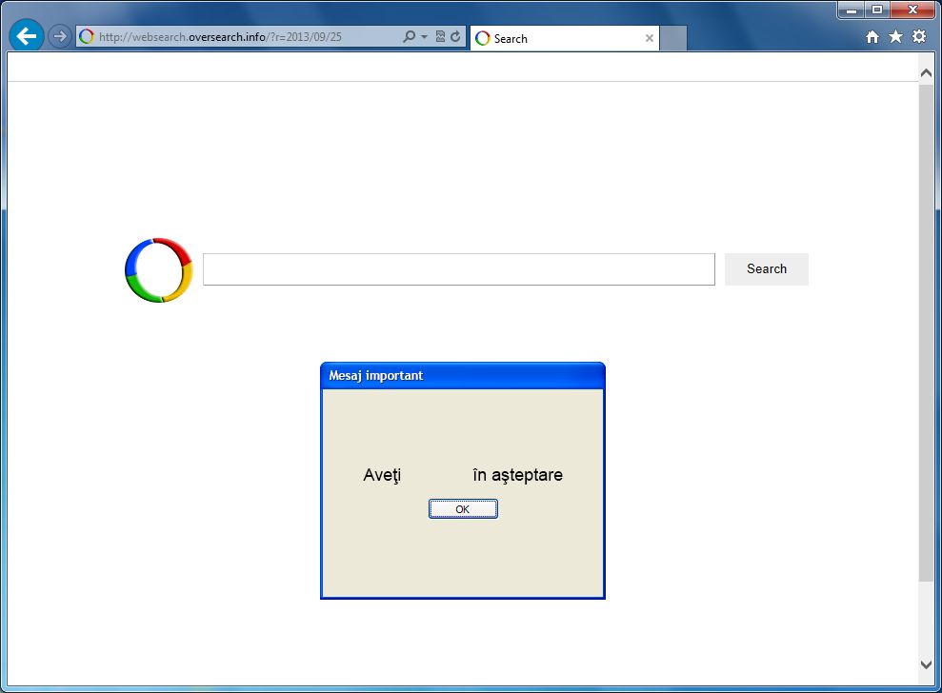The width and height of the screenshot is (942, 693).
Task: Maximize the browser window
Action: tap(877, 10)
